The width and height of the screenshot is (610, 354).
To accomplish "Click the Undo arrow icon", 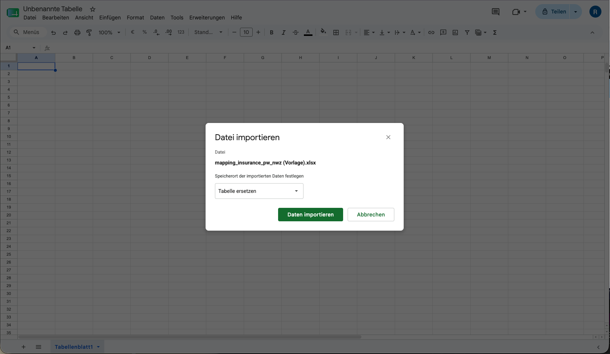I will [53, 33].
